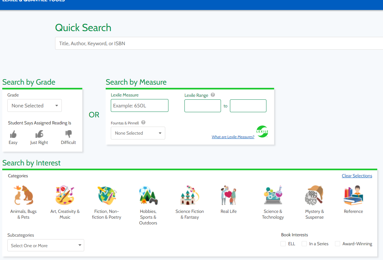Click the Search by Measure heading
Image resolution: width=383 pixels, height=260 pixels.
[136, 82]
